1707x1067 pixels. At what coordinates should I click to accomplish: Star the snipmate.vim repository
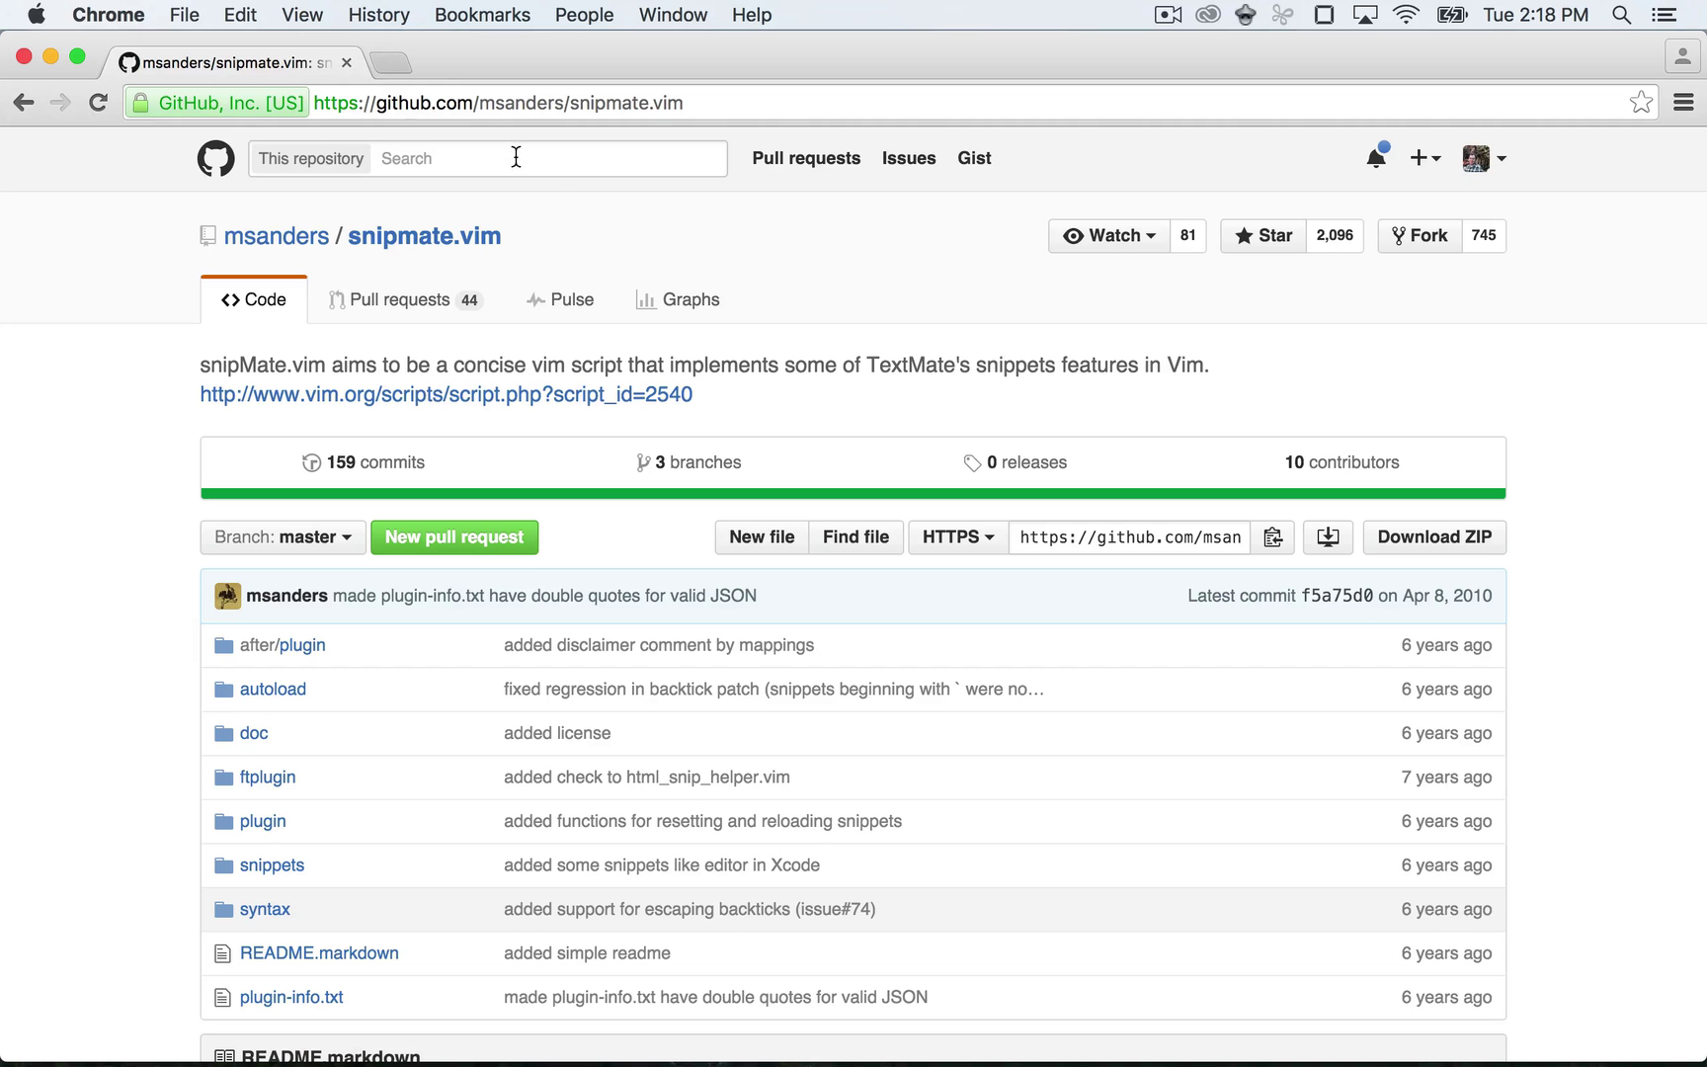(x=1262, y=235)
